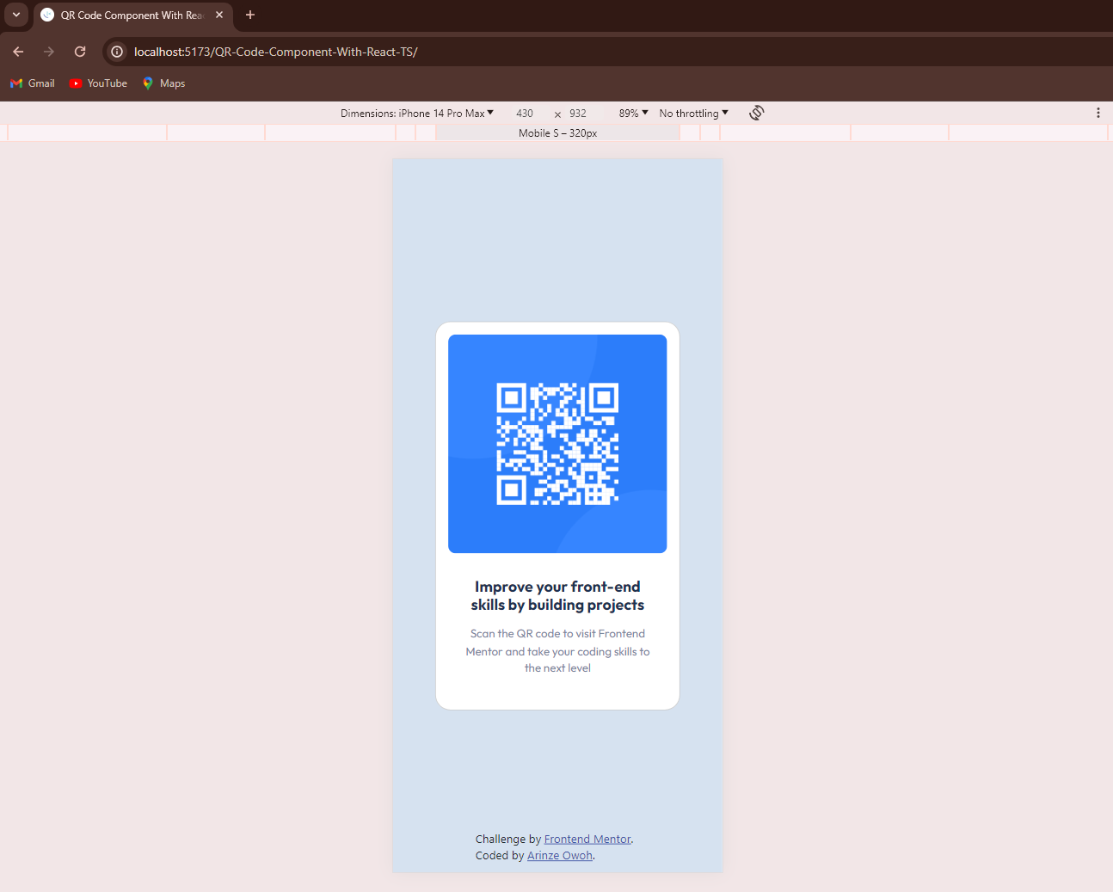1113x892 pixels.
Task: Close the QR Code Component tab
Action: (219, 15)
